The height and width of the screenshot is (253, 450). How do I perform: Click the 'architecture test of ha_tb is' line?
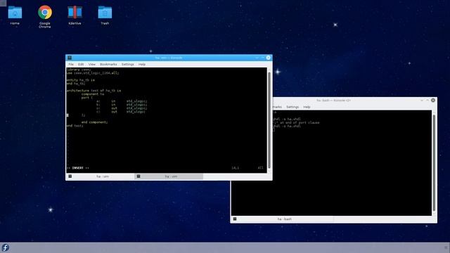94,91
